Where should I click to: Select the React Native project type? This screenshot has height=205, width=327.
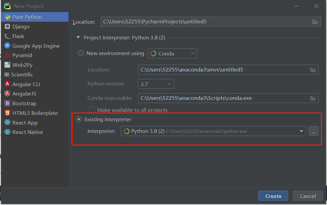7,132
